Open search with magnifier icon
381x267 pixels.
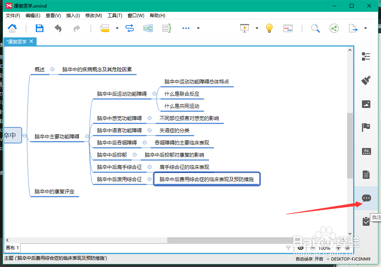pos(315,28)
